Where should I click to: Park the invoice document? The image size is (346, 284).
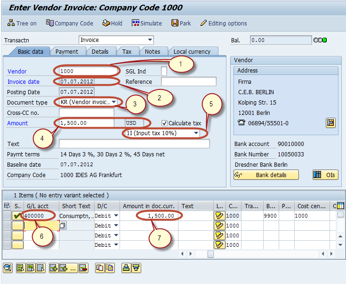181,23
